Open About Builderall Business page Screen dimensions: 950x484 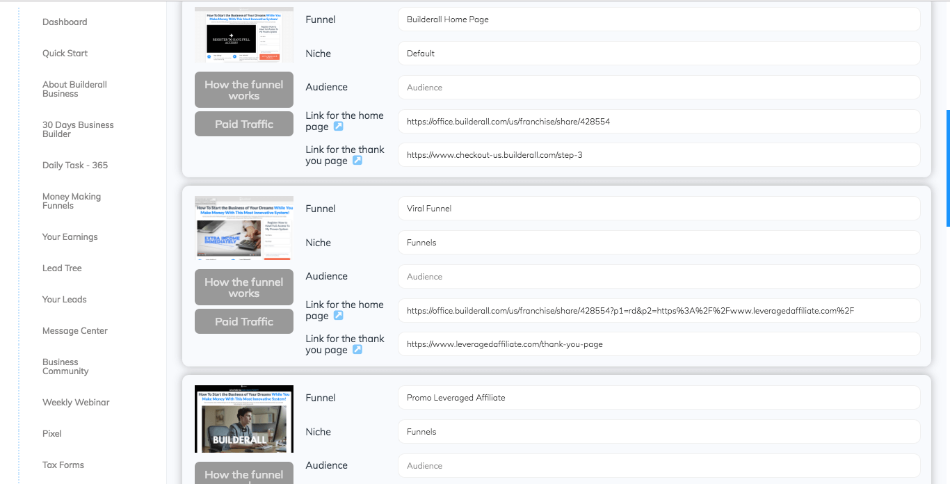(74, 89)
